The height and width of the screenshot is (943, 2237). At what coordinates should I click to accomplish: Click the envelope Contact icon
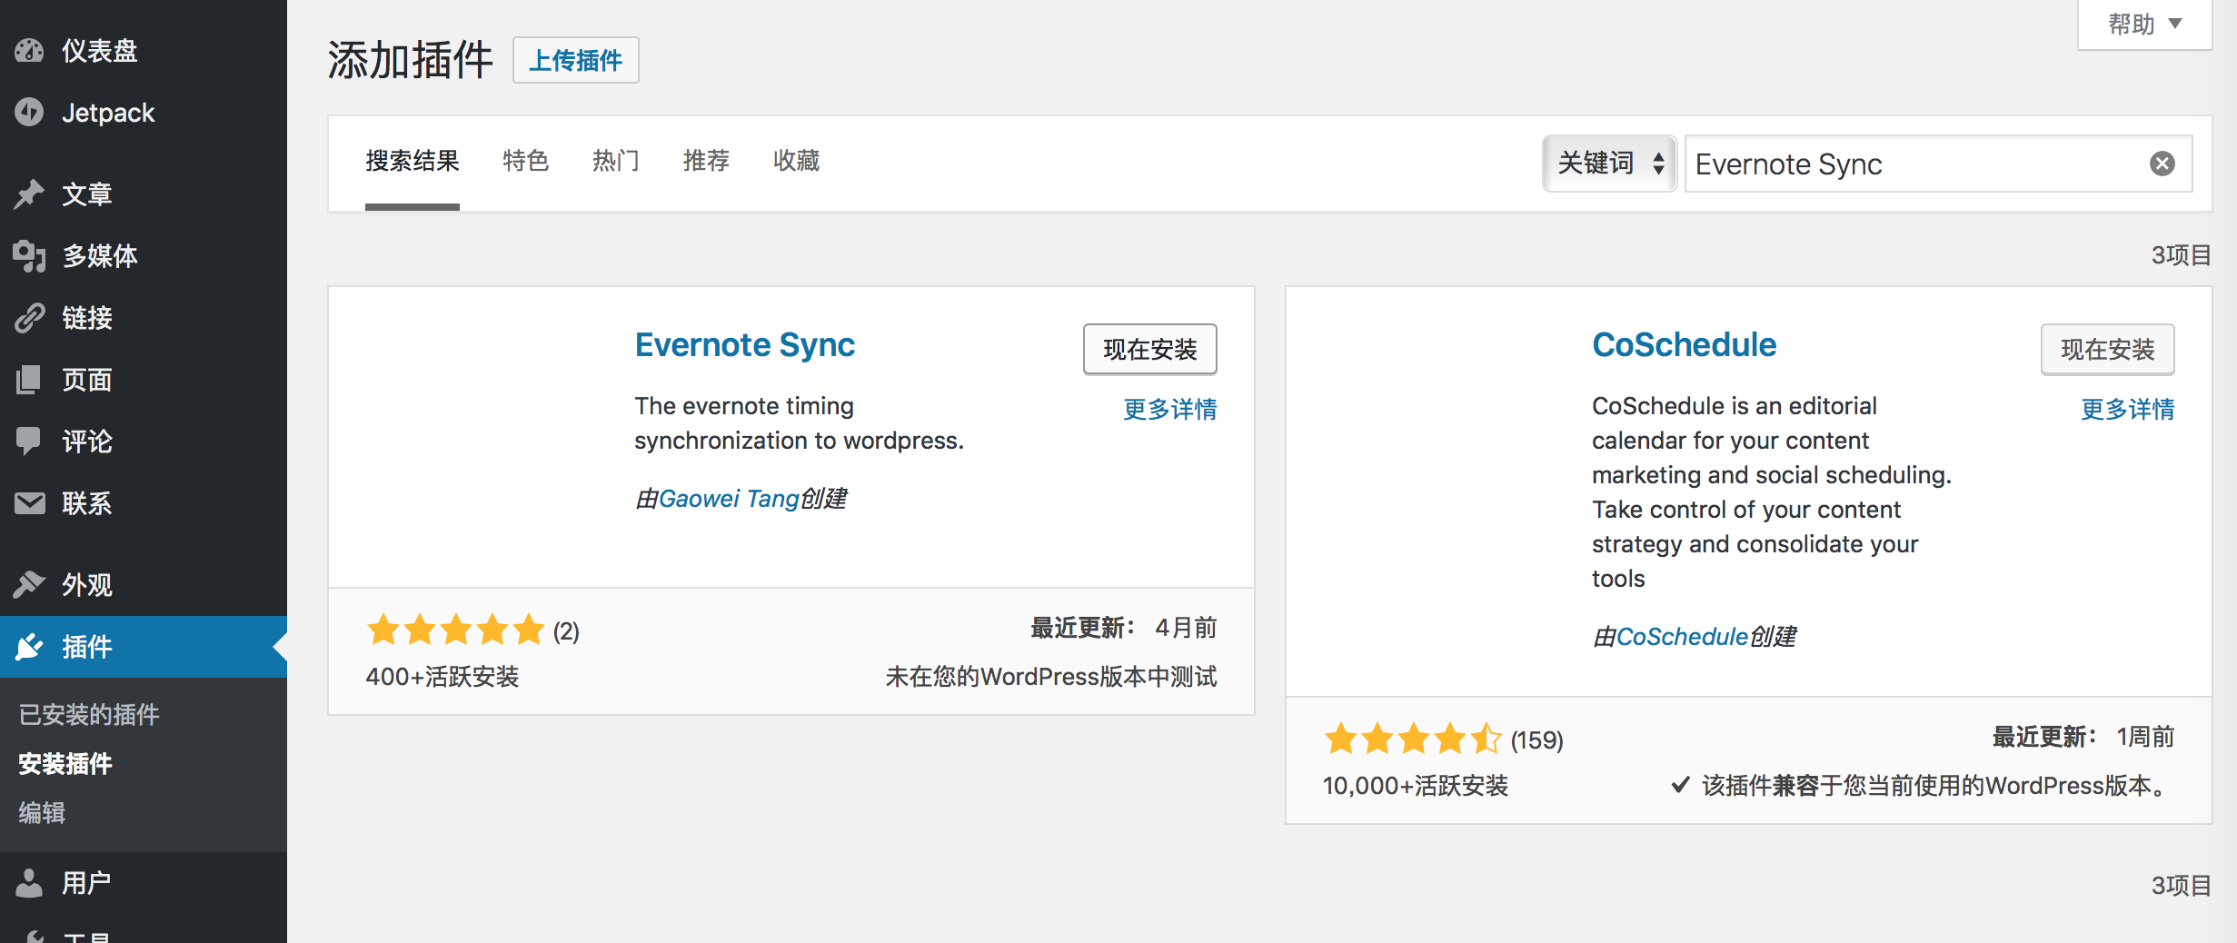(29, 503)
